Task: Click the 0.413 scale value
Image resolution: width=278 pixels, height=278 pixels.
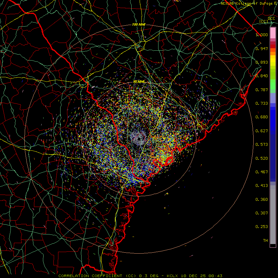Action: click(x=262, y=186)
